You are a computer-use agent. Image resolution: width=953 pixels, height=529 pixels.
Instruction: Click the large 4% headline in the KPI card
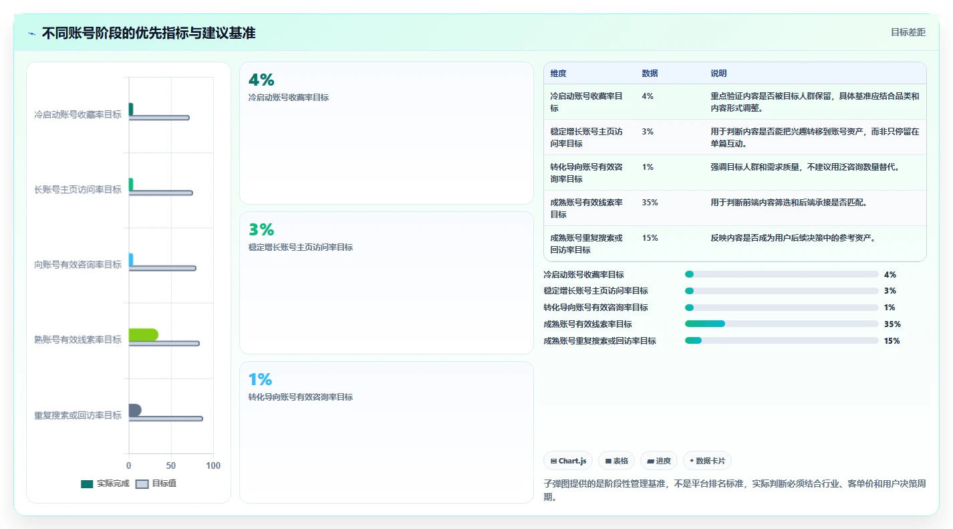pos(261,80)
